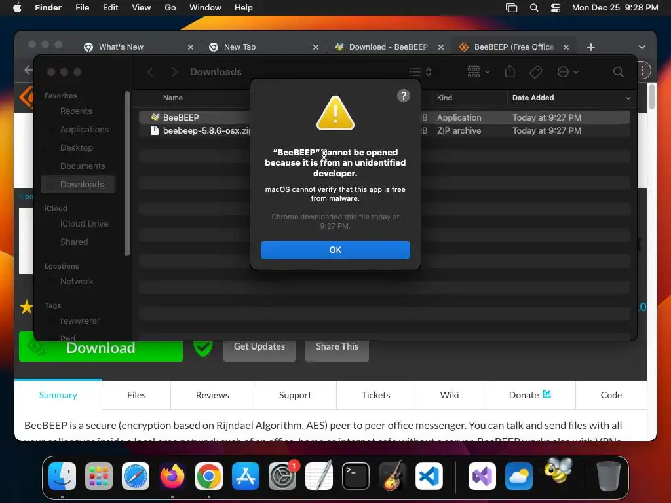Open the Reviews tab on the project page
This screenshot has width=671, height=503.
[x=212, y=395]
